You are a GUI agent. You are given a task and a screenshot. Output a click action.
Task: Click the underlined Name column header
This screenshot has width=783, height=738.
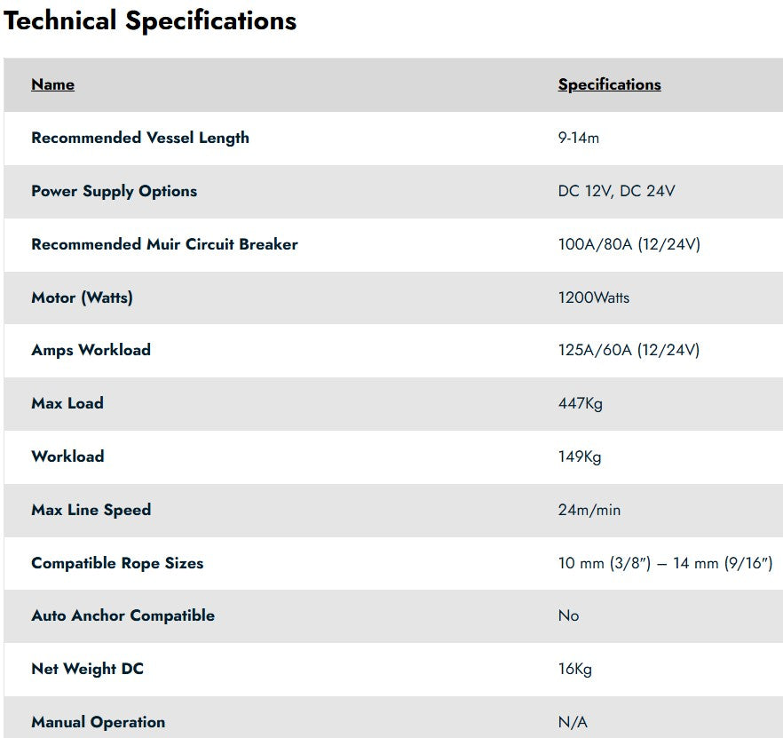click(53, 84)
